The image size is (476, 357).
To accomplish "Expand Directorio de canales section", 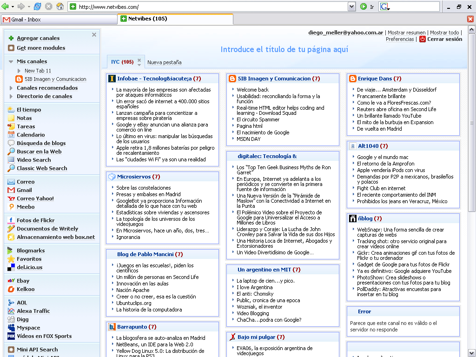I will (11, 97).
